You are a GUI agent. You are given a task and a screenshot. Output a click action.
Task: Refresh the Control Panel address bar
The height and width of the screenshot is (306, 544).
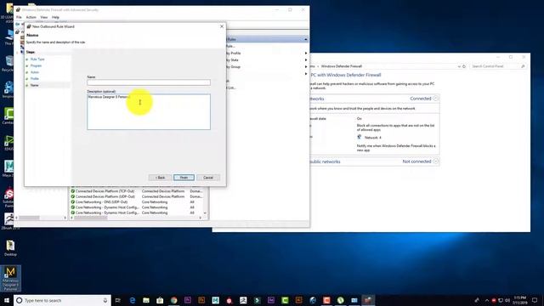click(x=464, y=66)
